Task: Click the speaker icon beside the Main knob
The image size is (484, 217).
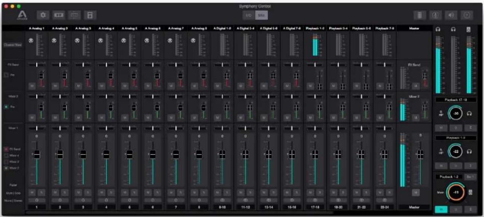Action: point(471,193)
